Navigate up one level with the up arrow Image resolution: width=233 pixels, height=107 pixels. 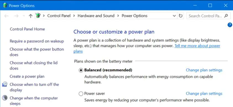(x=31, y=16)
